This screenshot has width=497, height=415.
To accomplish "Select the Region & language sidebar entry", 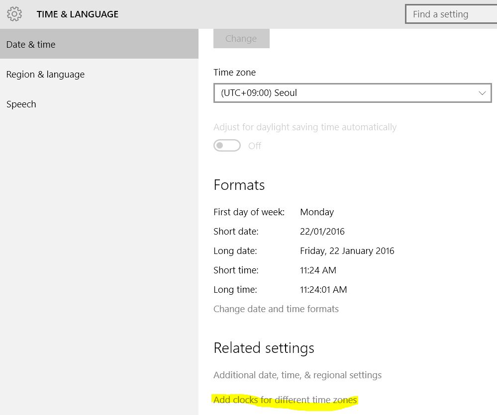I will (45, 74).
